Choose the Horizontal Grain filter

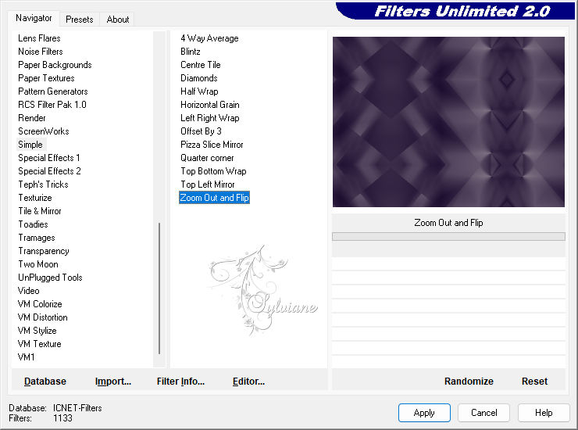click(x=210, y=105)
